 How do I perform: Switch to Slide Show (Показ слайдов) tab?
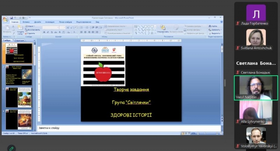(65, 22)
